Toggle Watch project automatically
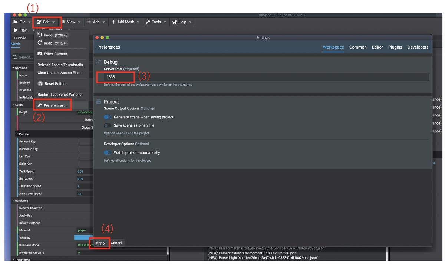This screenshot has width=445, height=266. click(108, 153)
